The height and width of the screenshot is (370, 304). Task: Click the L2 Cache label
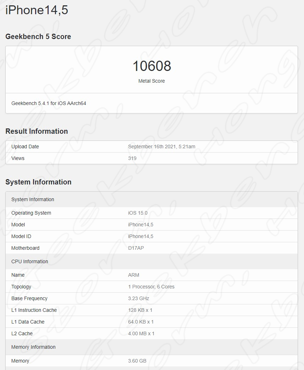click(22, 334)
